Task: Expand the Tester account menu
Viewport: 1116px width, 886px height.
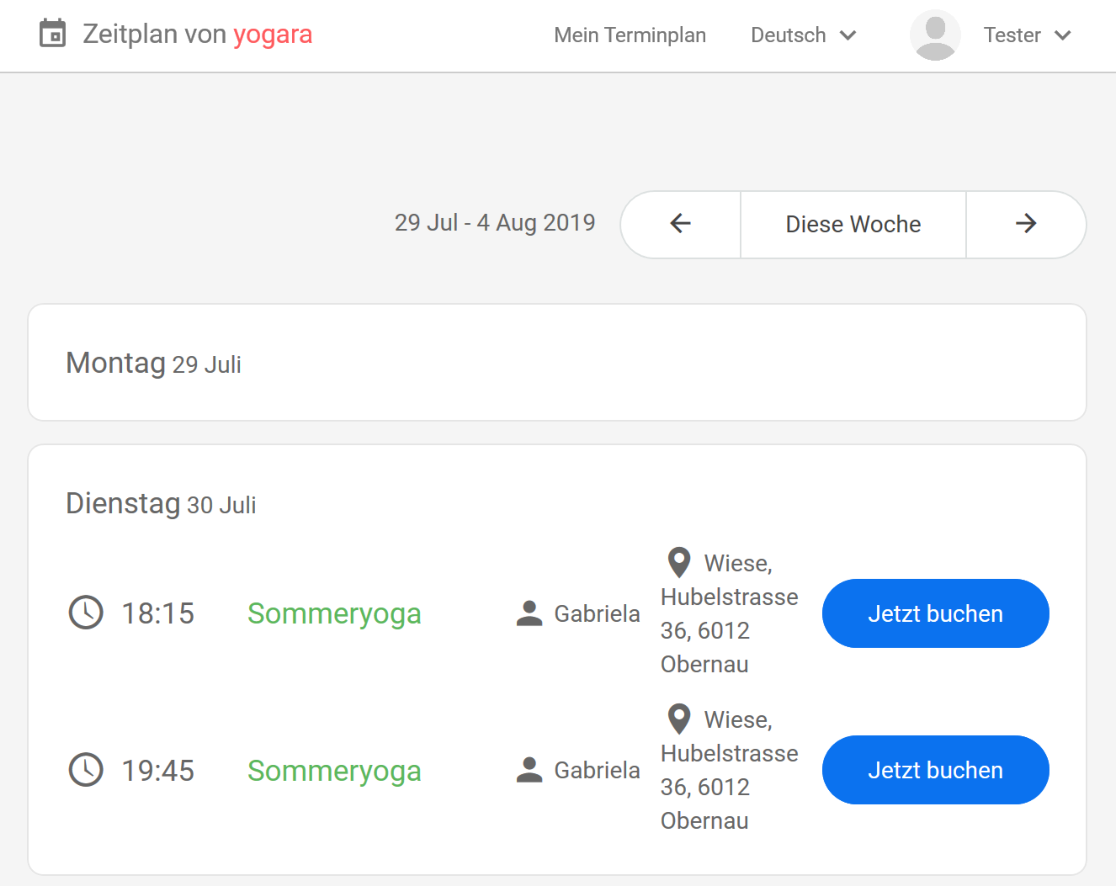Action: 1027,35
